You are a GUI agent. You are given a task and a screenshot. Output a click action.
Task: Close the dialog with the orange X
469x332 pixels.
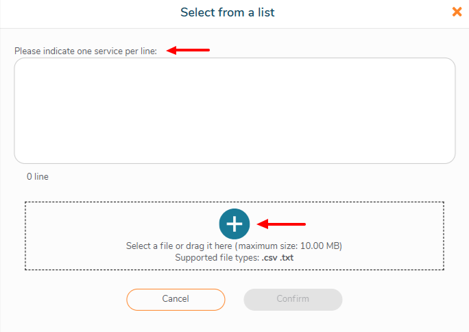coord(457,12)
